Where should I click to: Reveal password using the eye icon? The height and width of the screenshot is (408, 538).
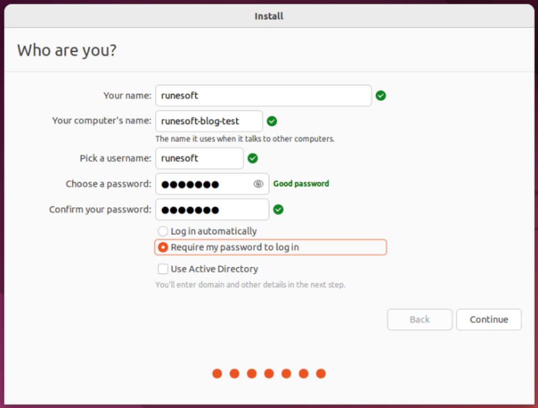(258, 184)
